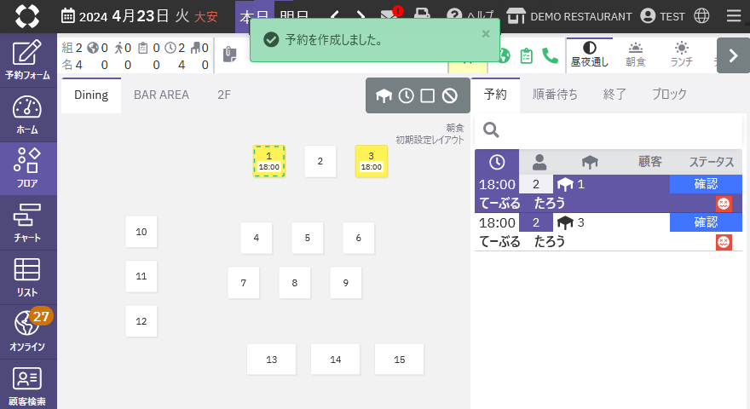
Task: Switch to the BAR AREA tab
Action: point(161,95)
